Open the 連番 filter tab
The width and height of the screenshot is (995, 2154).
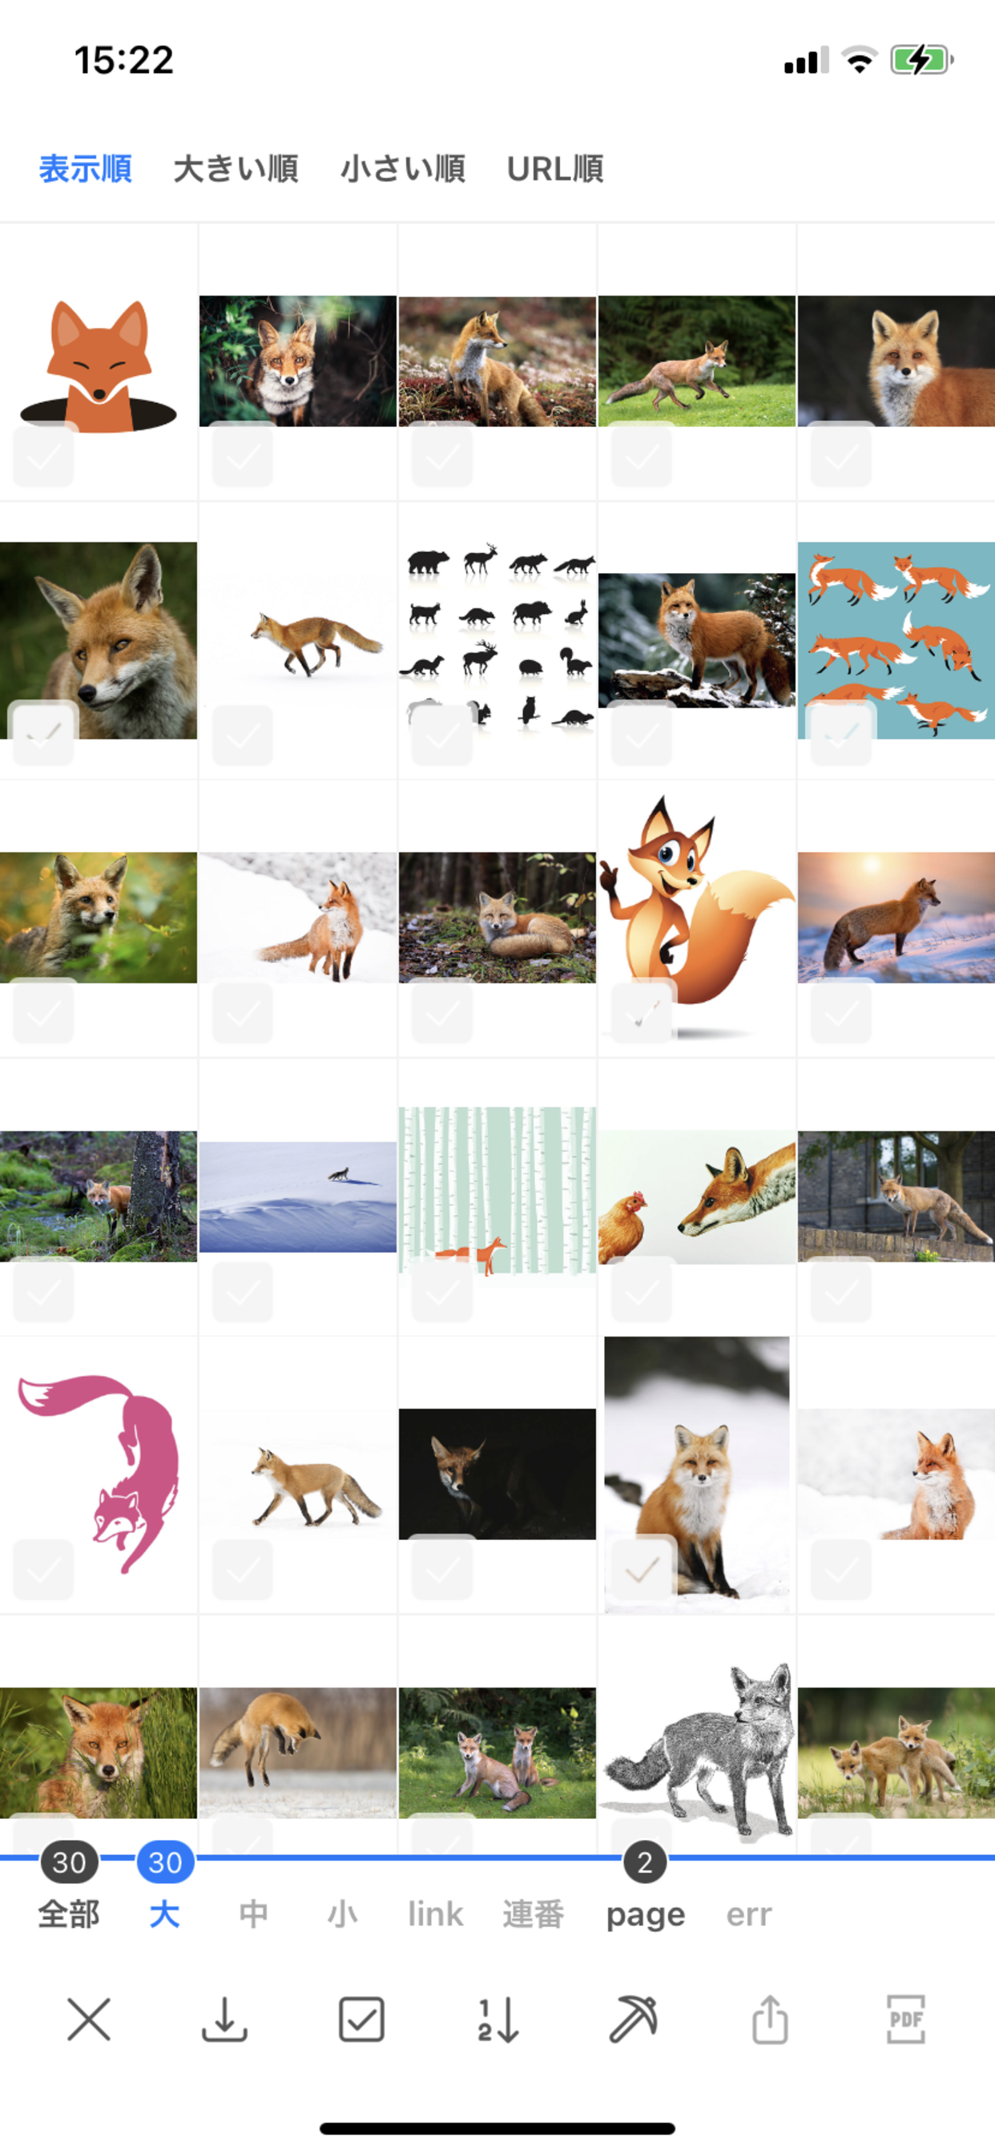pyautogui.click(x=534, y=1914)
